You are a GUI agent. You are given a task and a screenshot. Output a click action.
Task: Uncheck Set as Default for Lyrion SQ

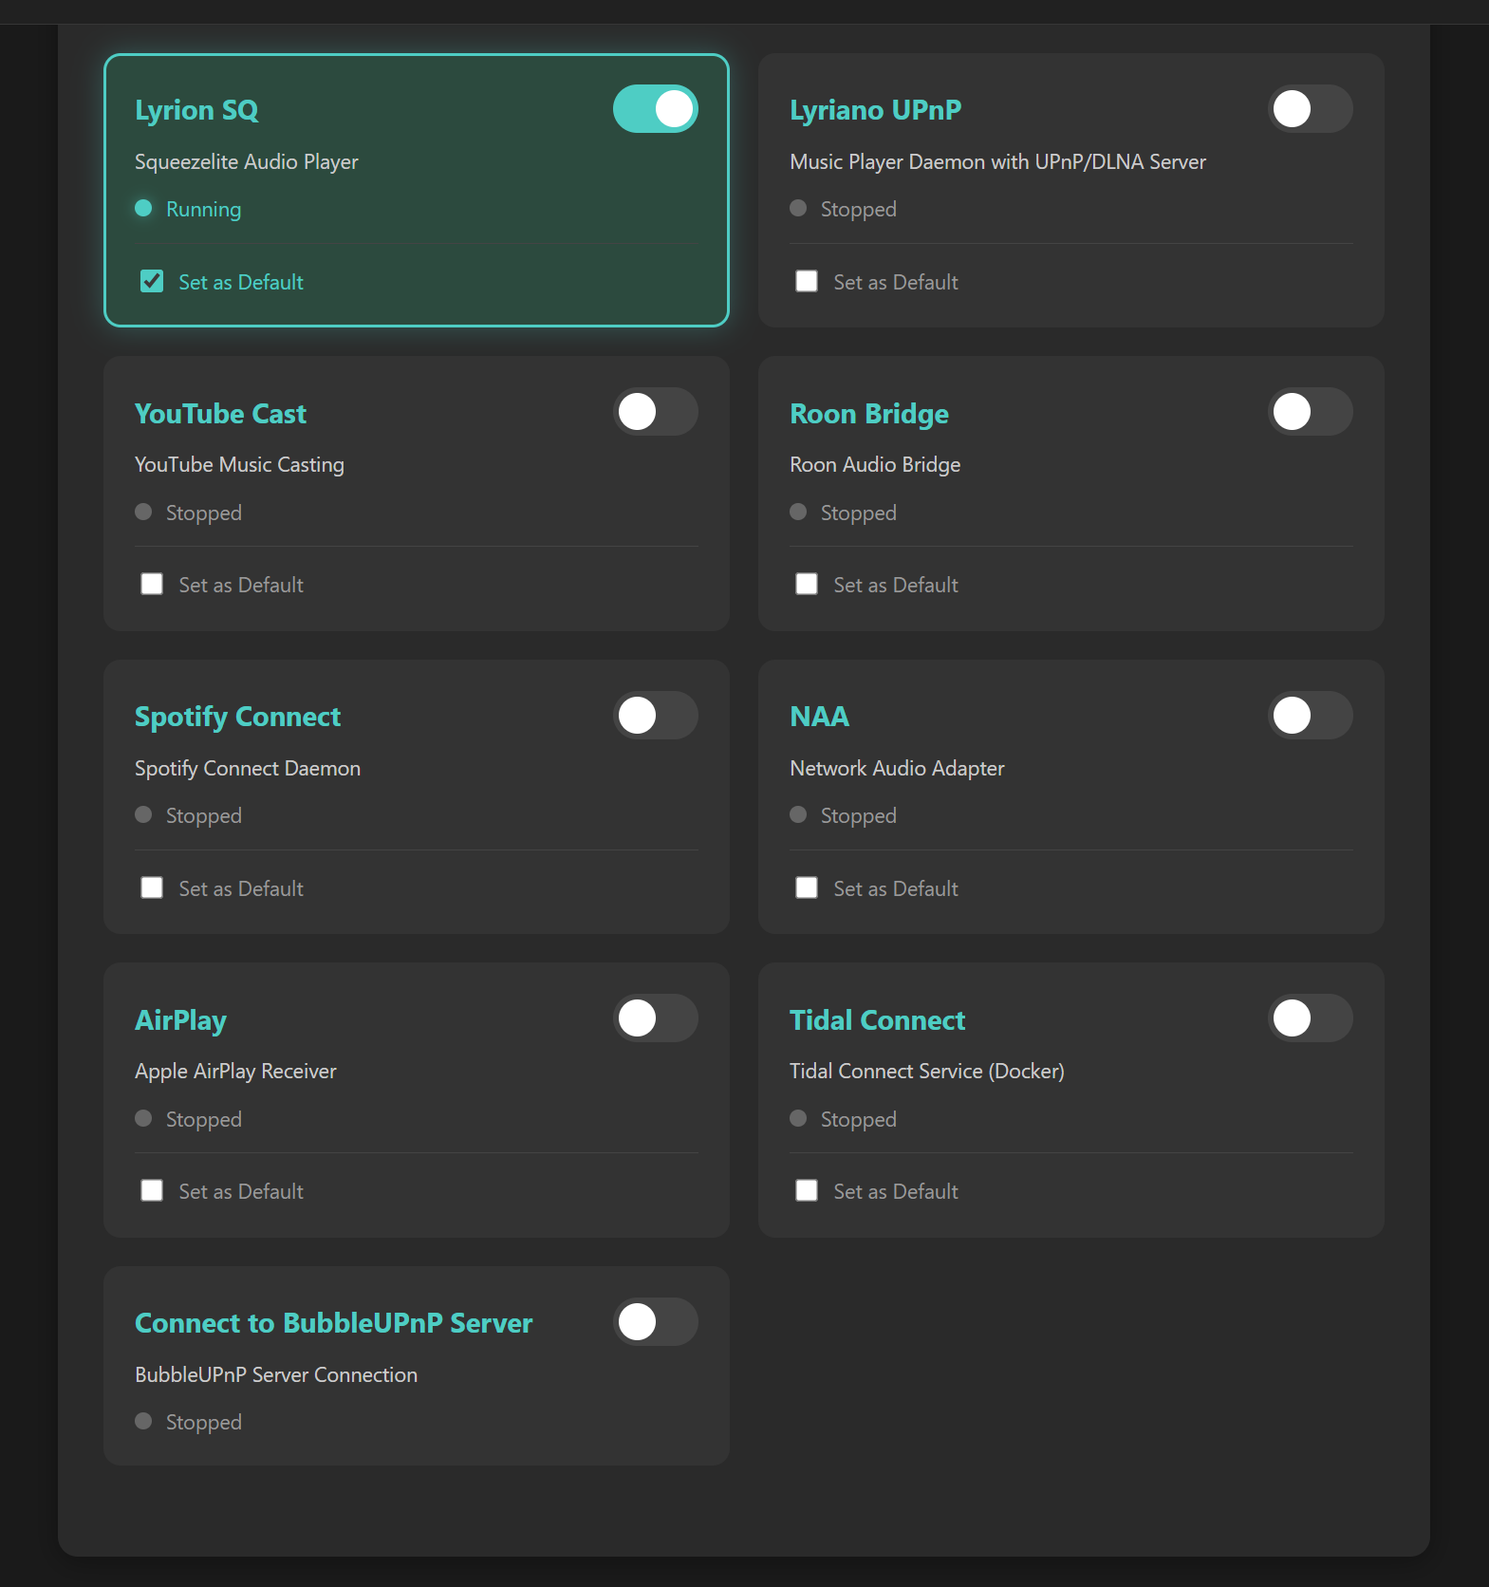152,281
